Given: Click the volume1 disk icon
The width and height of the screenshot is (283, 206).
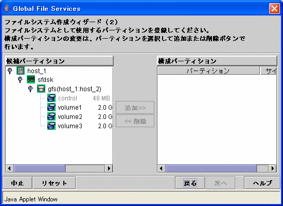Looking at the screenshot, I should pos(51,107).
